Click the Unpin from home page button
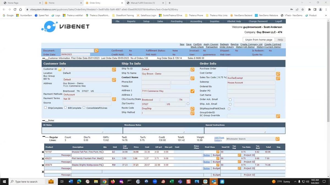Viewport: 330px width, 185px height. 259,40
